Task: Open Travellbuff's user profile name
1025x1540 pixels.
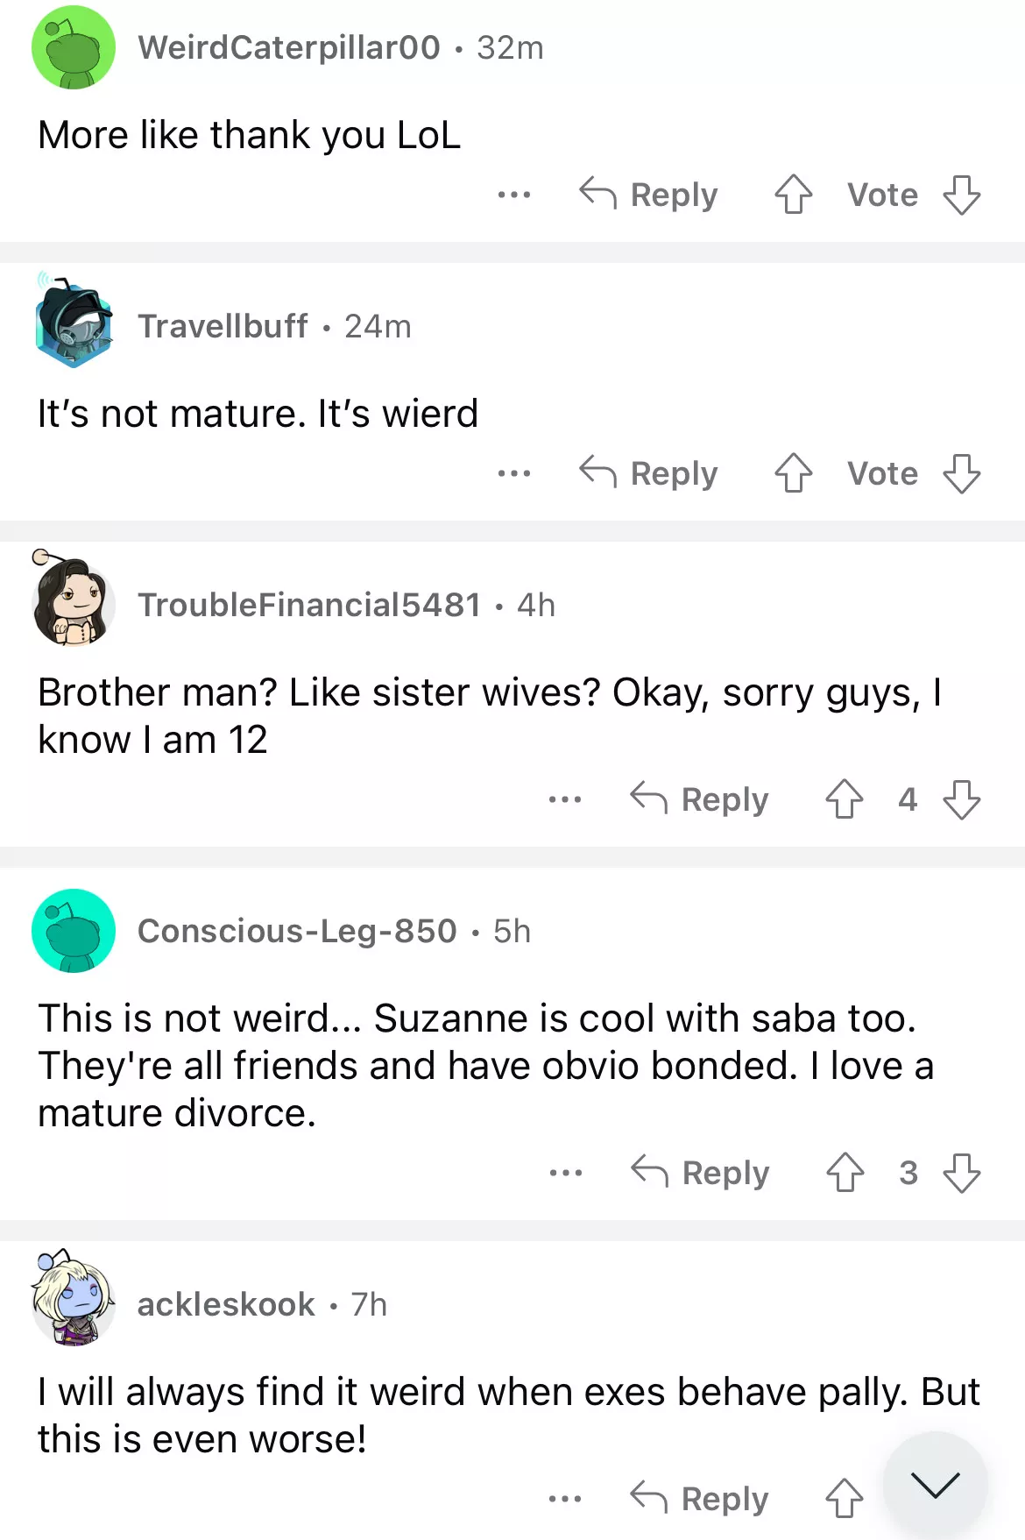Action: [x=223, y=326]
